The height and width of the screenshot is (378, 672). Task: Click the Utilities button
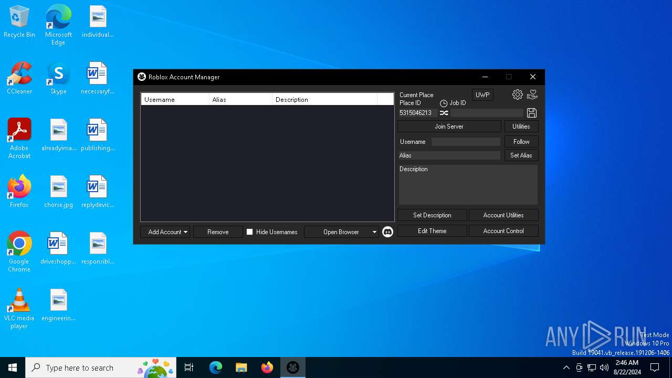pyautogui.click(x=521, y=127)
